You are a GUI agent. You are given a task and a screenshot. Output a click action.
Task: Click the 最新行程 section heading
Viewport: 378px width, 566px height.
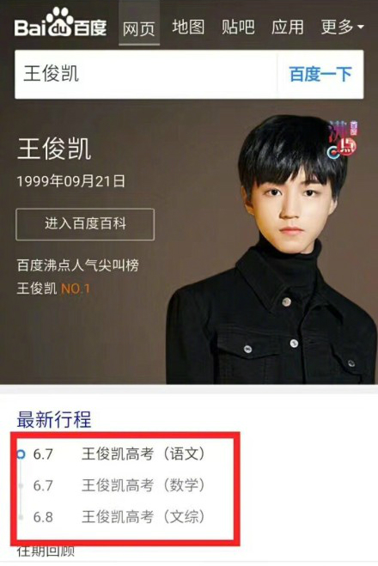click(54, 419)
